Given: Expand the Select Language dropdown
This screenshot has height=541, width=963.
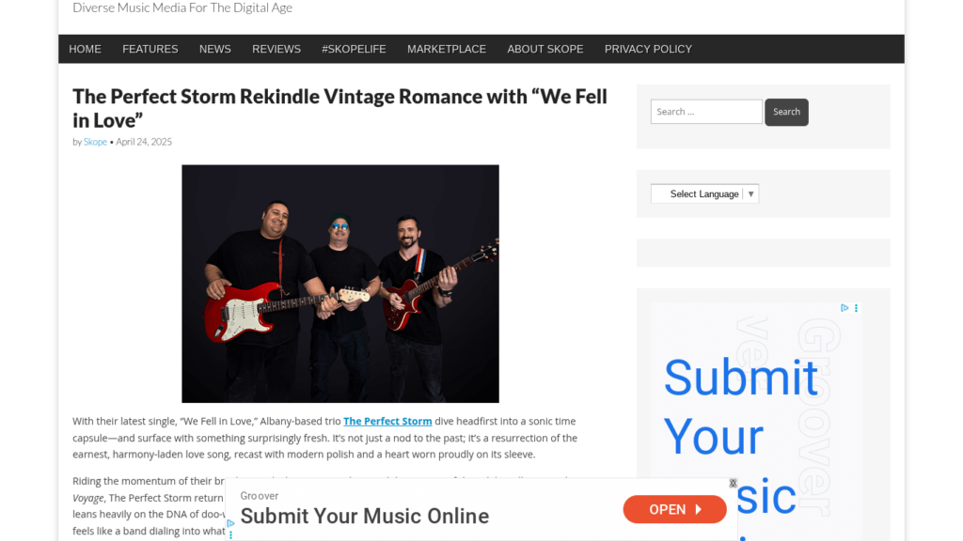Looking at the screenshot, I should (x=704, y=193).
